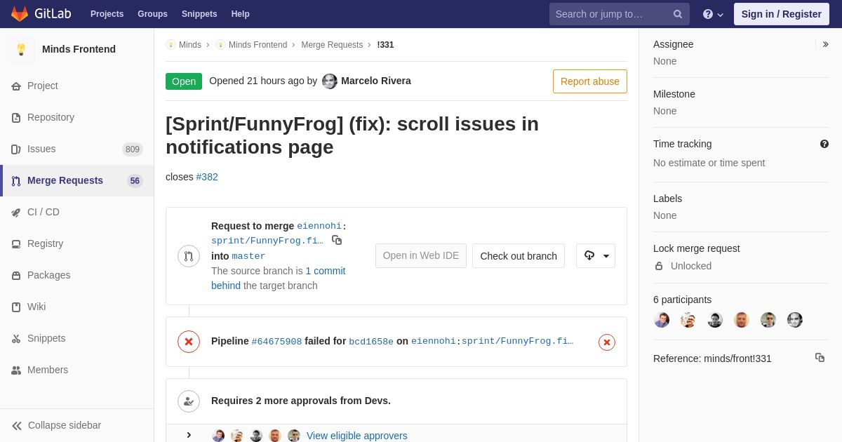Click Sign in / Register button
842x442 pixels.
point(781,14)
